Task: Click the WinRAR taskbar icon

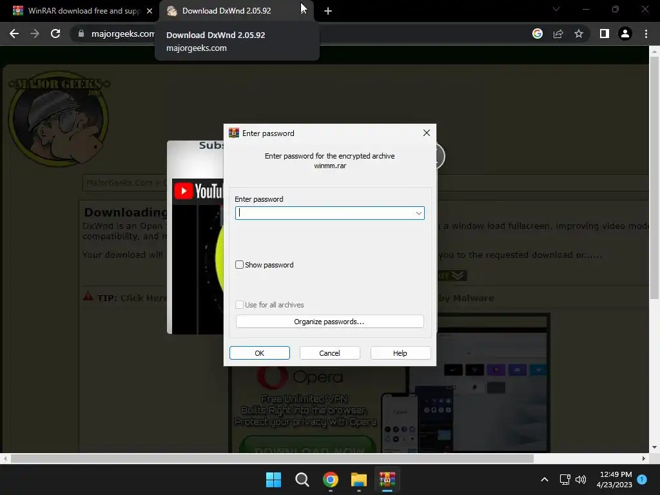Action: [x=387, y=480]
